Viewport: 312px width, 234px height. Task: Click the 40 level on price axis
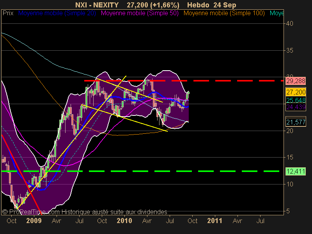tap(289, 24)
